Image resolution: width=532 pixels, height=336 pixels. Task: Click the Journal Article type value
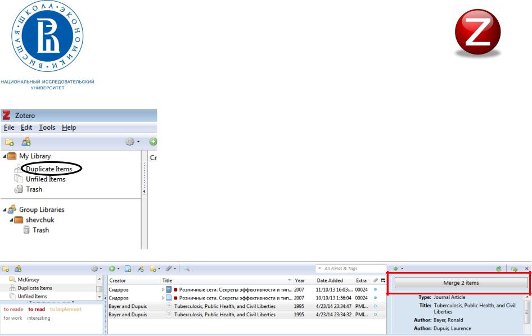449,297
